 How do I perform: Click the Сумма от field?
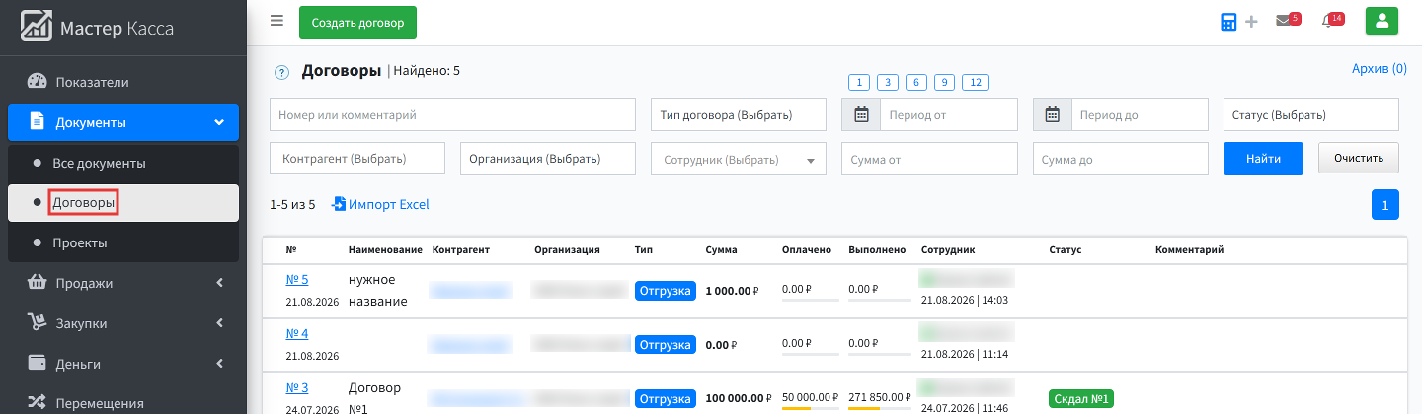pyautogui.click(x=929, y=159)
